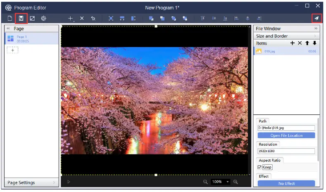Image resolution: width=326 pixels, height=192 pixels.
Task: Stretch window to full height
Action: (x=133, y=18)
